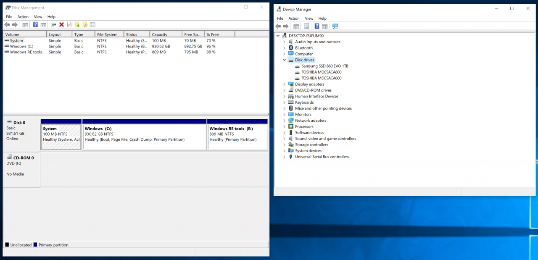Click the red X delete icon
Screen dimensions: 538x260
pyautogui.click(x=61, y=25)
